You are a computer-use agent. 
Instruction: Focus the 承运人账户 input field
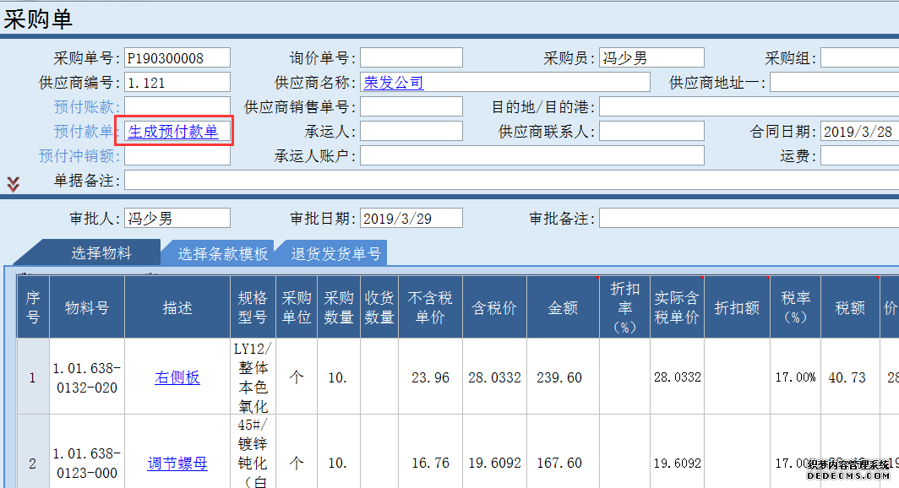click(x=531, y=156)
